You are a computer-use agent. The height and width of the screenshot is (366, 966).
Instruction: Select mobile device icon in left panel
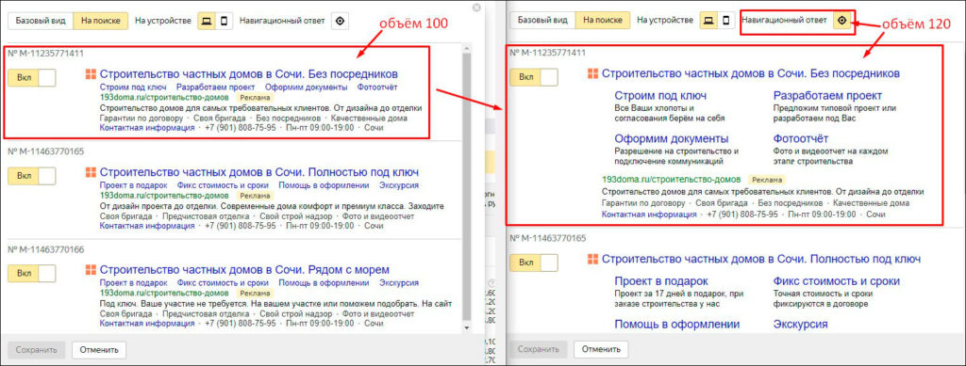(224, 21)
